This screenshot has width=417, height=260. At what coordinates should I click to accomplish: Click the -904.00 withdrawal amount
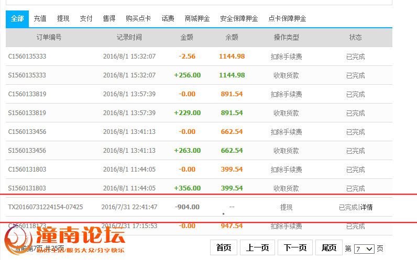pyautogui.click(x=187, y=207)
